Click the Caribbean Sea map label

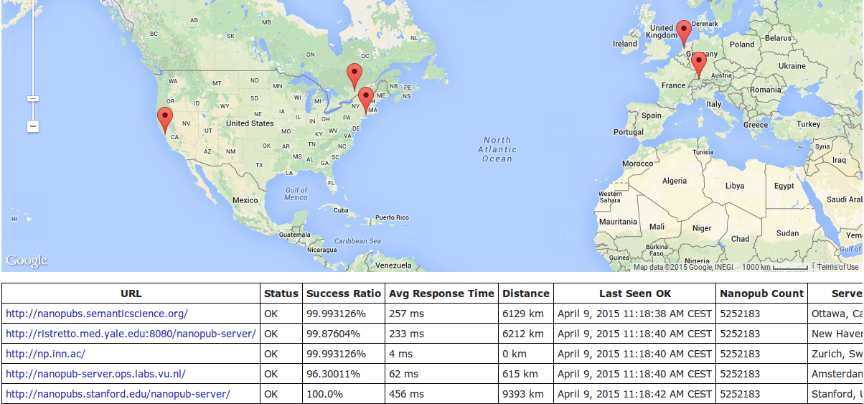[x=357, y=241]
